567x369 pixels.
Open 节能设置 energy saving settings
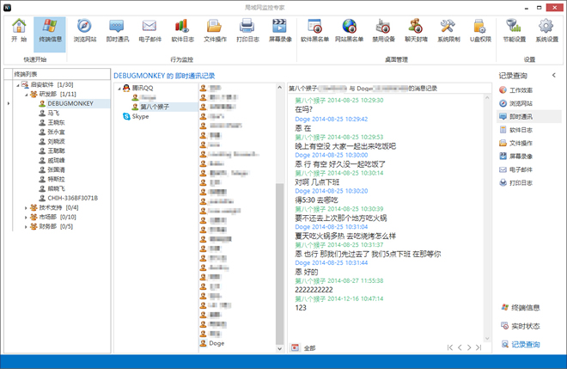514,30
